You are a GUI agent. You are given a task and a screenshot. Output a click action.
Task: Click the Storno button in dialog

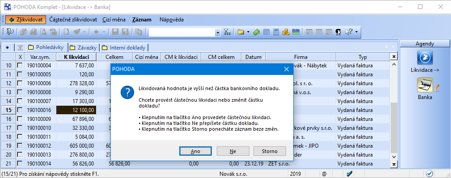tap(270, 151)
